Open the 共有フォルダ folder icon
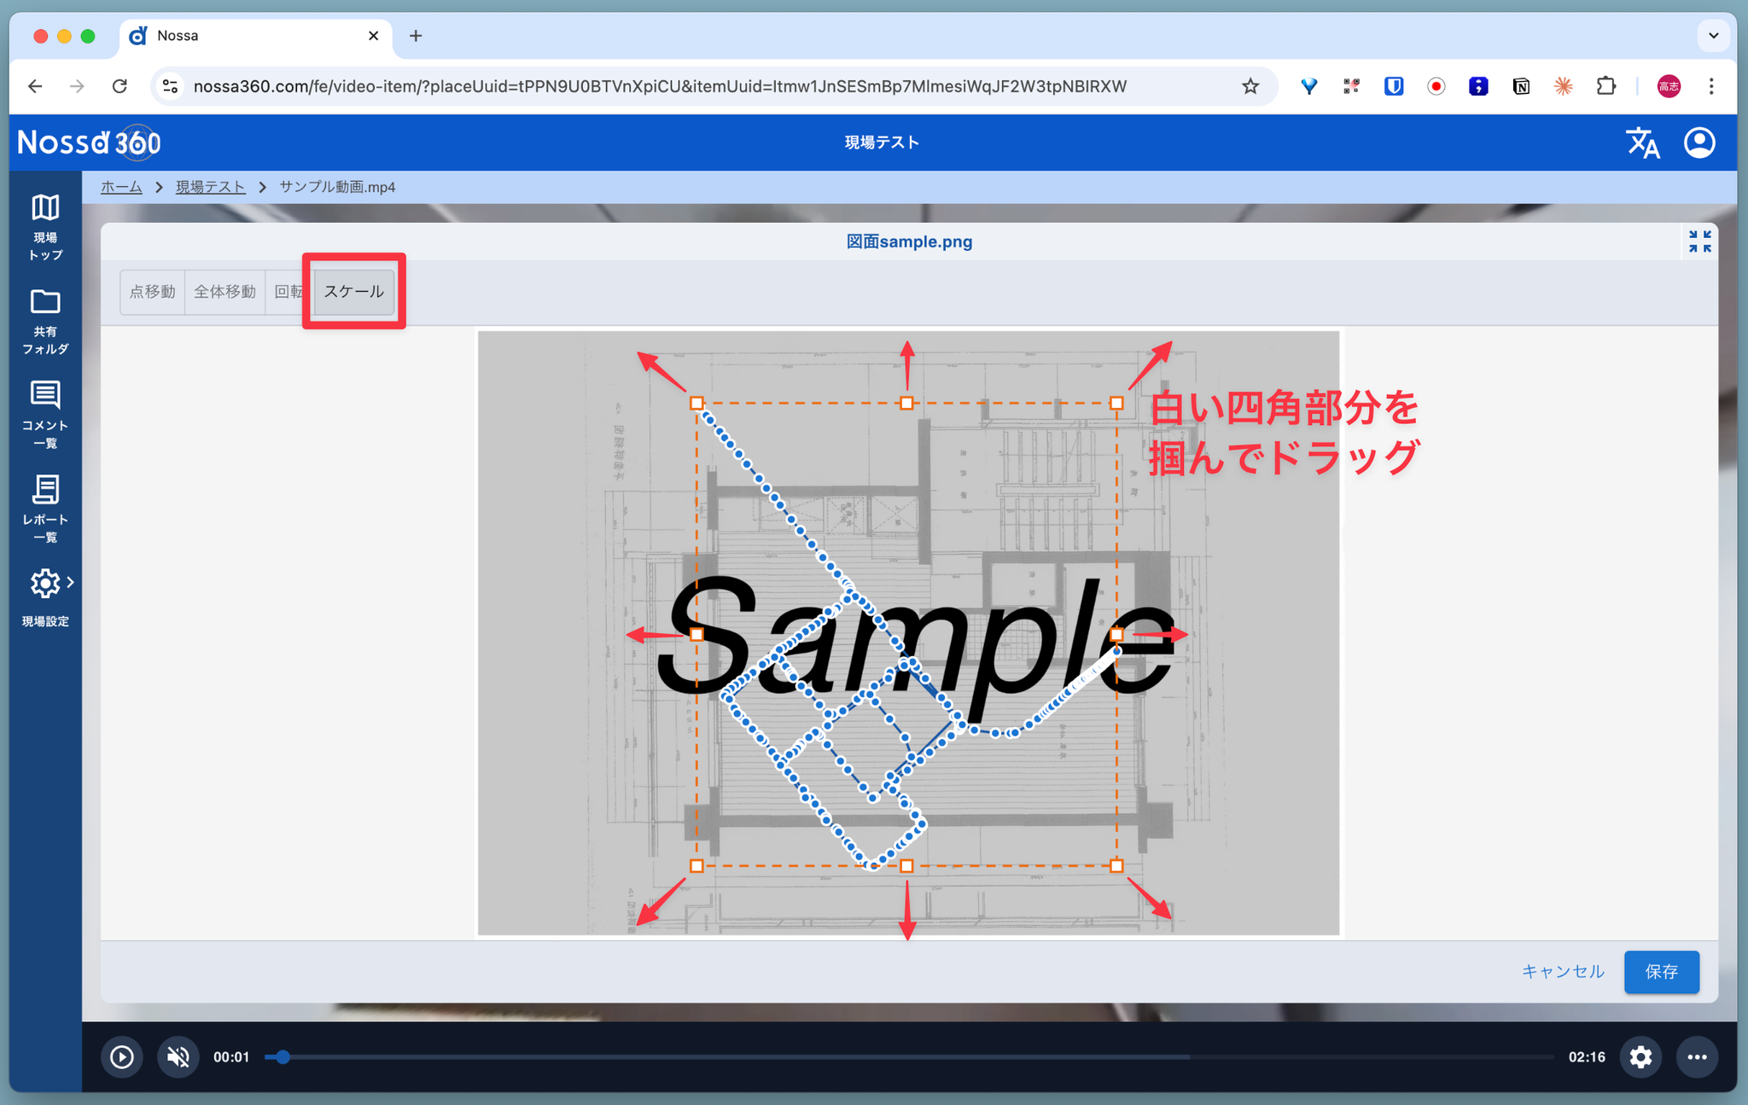Screen dimensions: 1748x1105 [45, 302]
